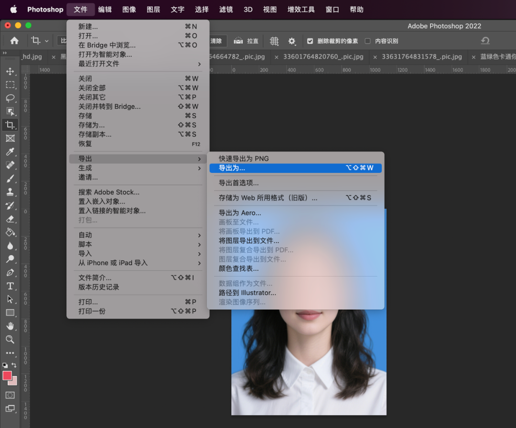Choose the Eraser tool
The height and width of the screenshot is (428, 516).
(x=10, y=219)
